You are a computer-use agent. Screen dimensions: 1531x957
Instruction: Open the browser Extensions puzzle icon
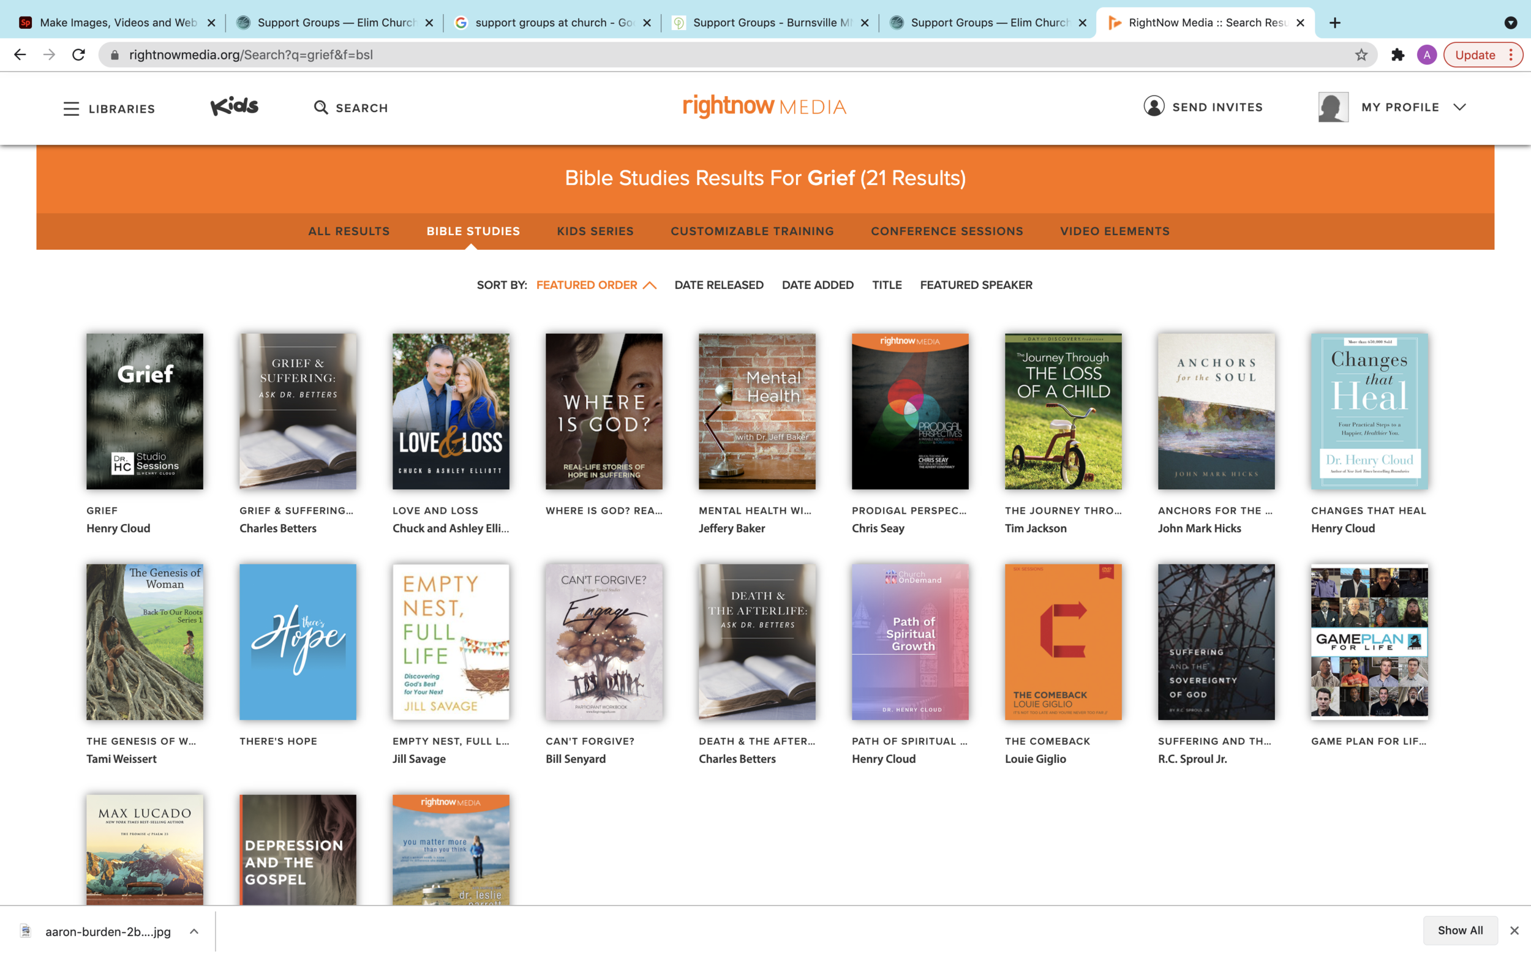pyautogui.click(x=1397, y=55)
